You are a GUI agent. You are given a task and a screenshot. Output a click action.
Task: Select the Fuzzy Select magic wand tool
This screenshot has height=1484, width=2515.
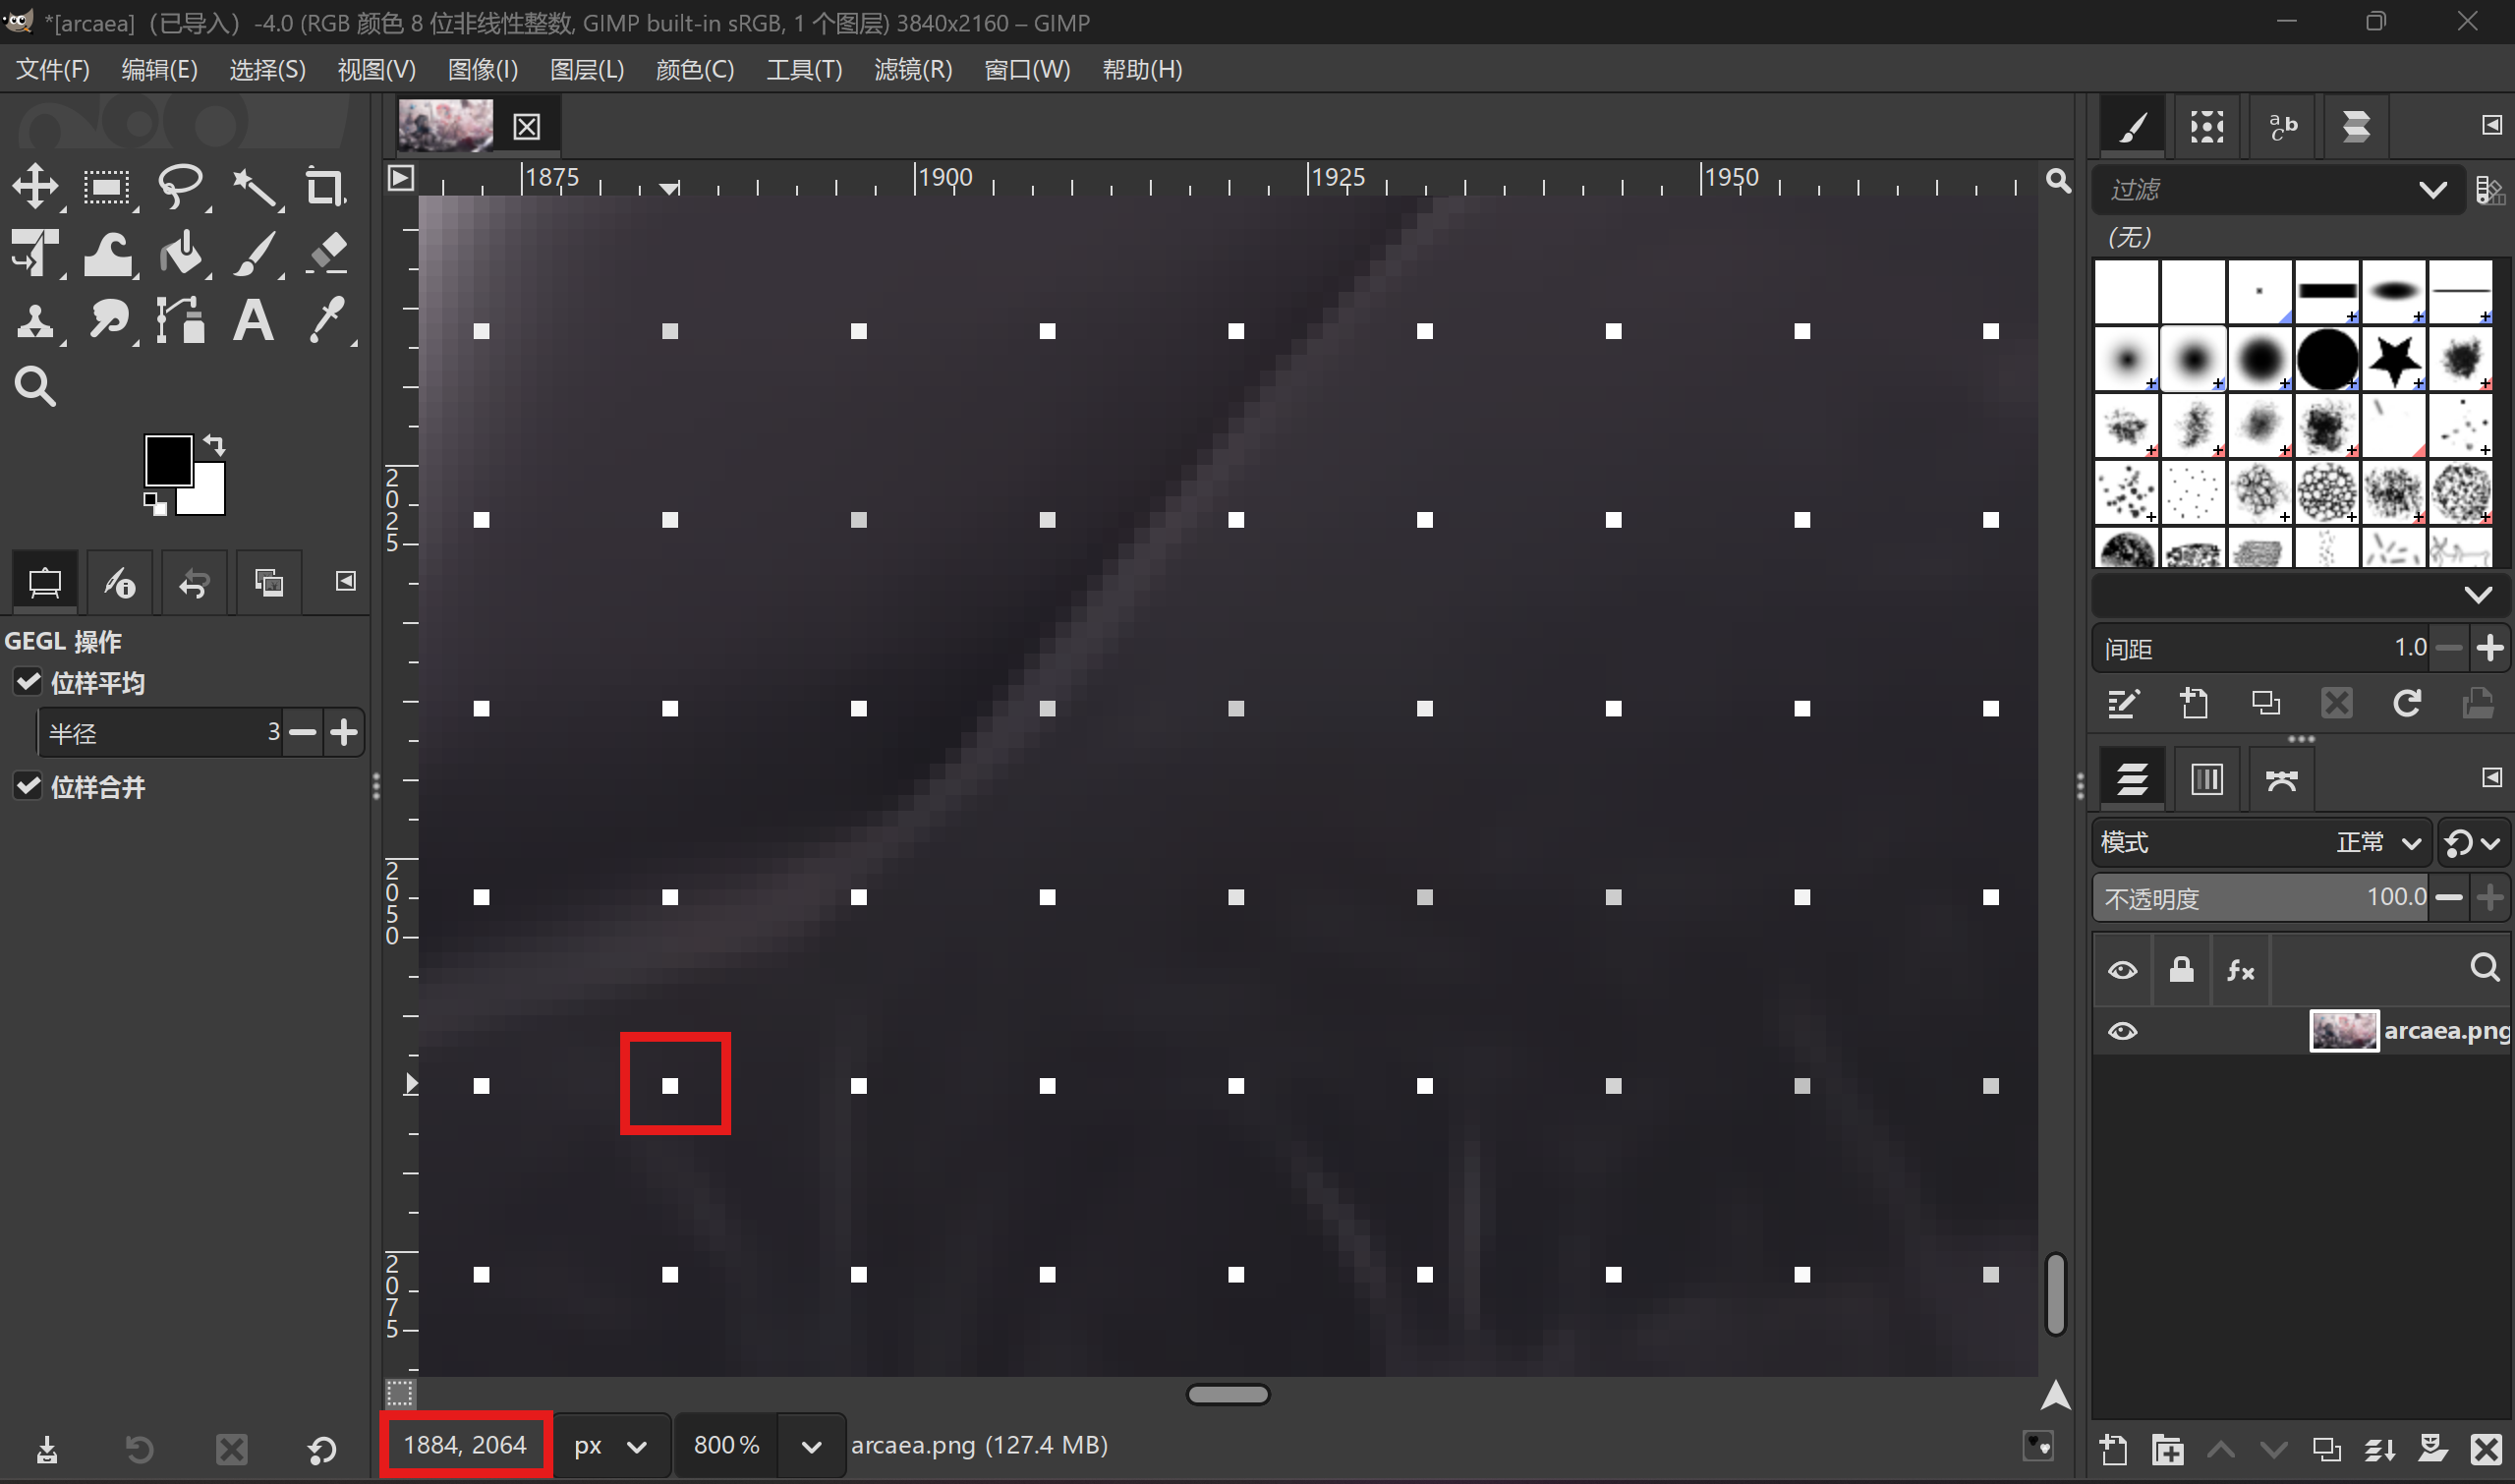coord(255,187)
